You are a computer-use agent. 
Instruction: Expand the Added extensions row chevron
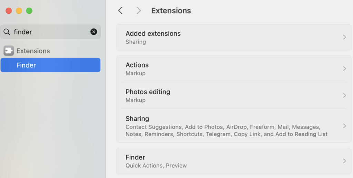(x=344, y=37)
